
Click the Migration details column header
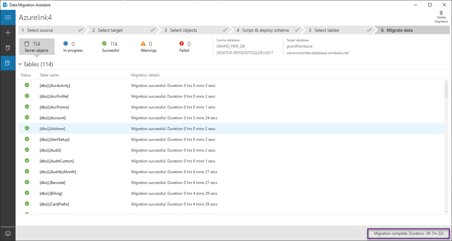pyautogui.click(x=145, y=75)
